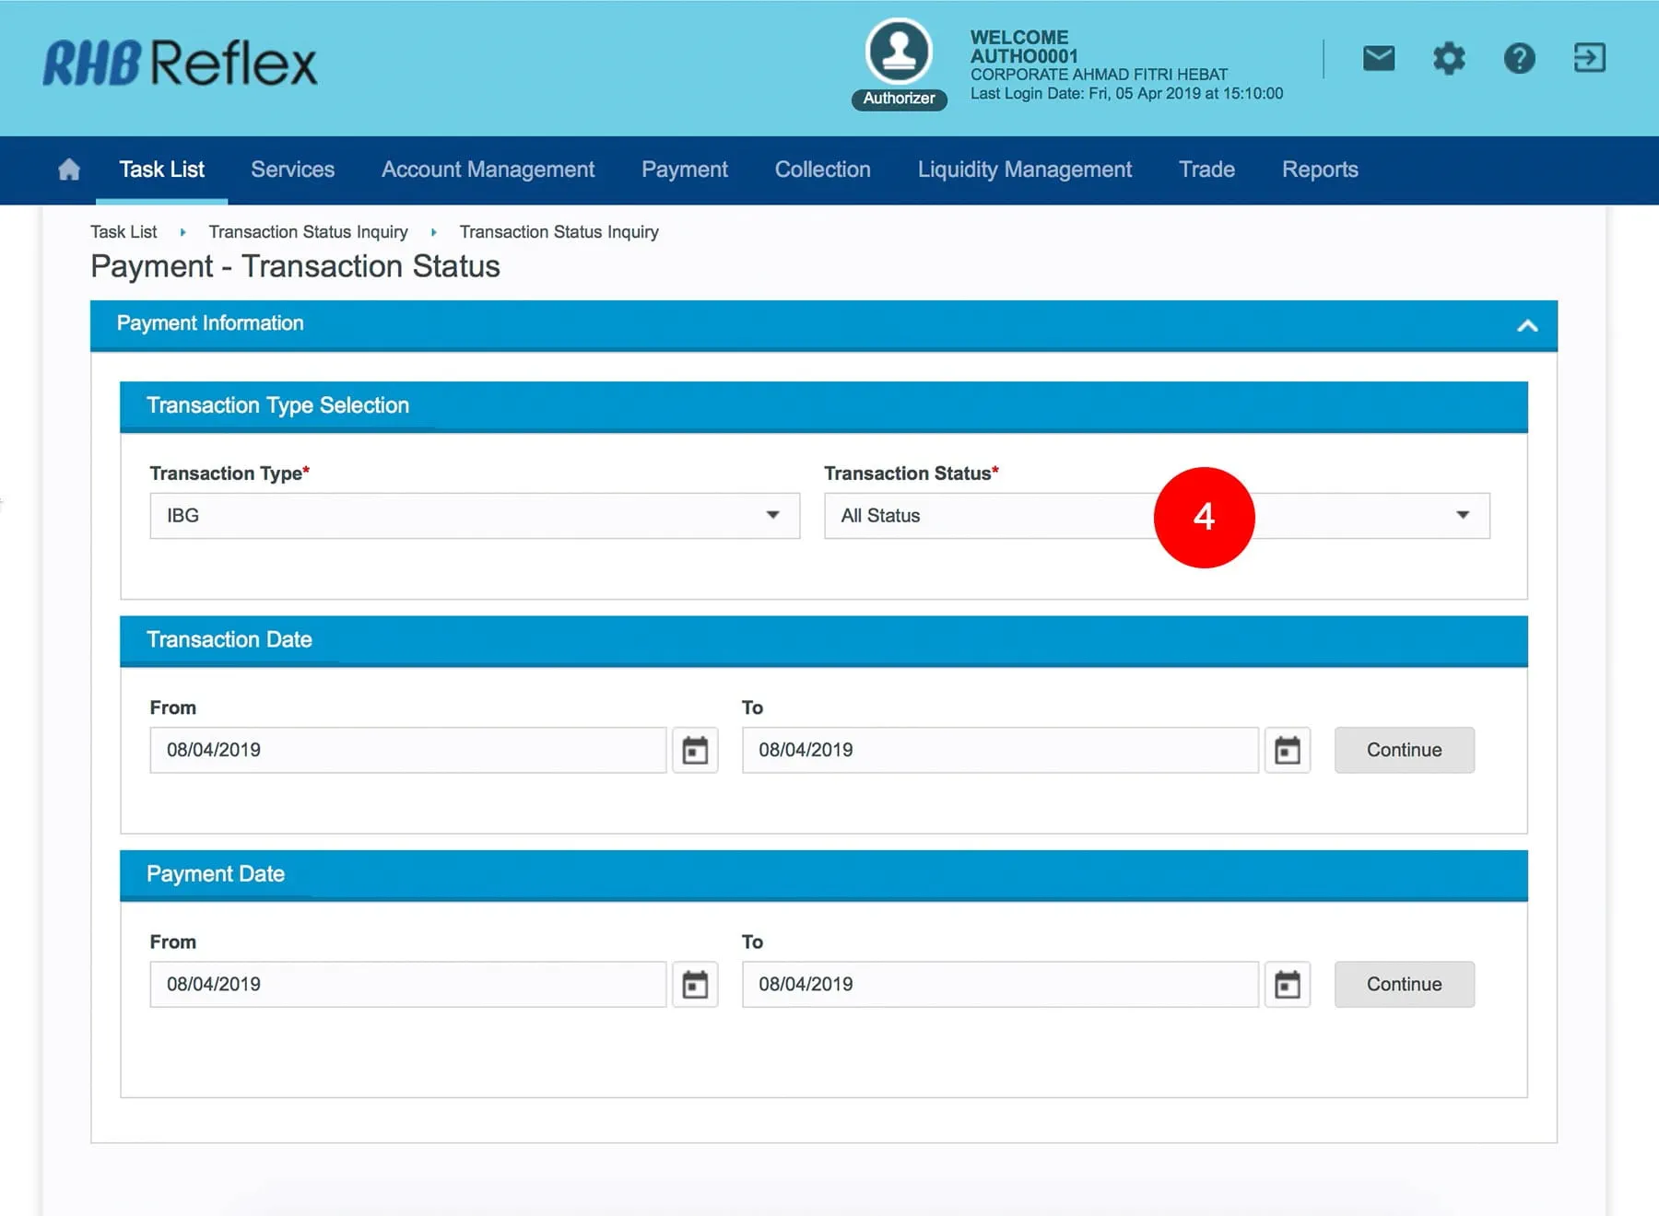
Task: Open calendar for Payment Date From
Action: 695,985
